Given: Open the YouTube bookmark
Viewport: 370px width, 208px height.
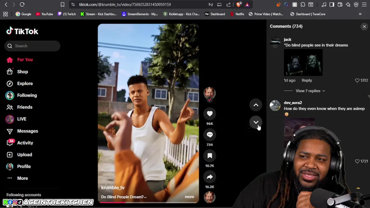Looking at the screenshot, I should [x=44, y=14].
